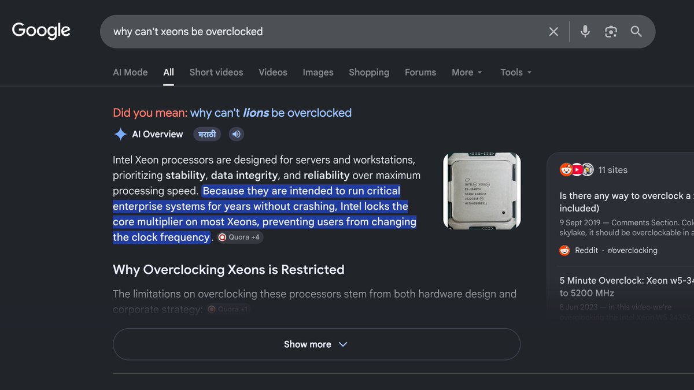Switch to Forums tab
The height and width of the screenshot is (390, 694).
pyautogui.click(x=420, y=72)
